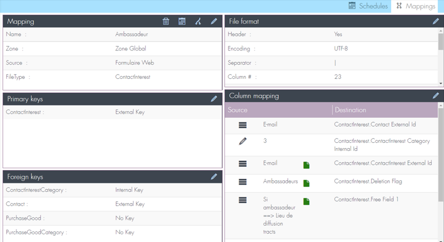Click the Ambassadeur name value
Image resolution: width=444 pixels, height=242 pixels.
click(131, 34)
